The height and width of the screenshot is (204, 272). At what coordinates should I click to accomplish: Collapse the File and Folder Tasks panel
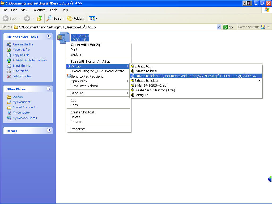(x=49, y=36)
